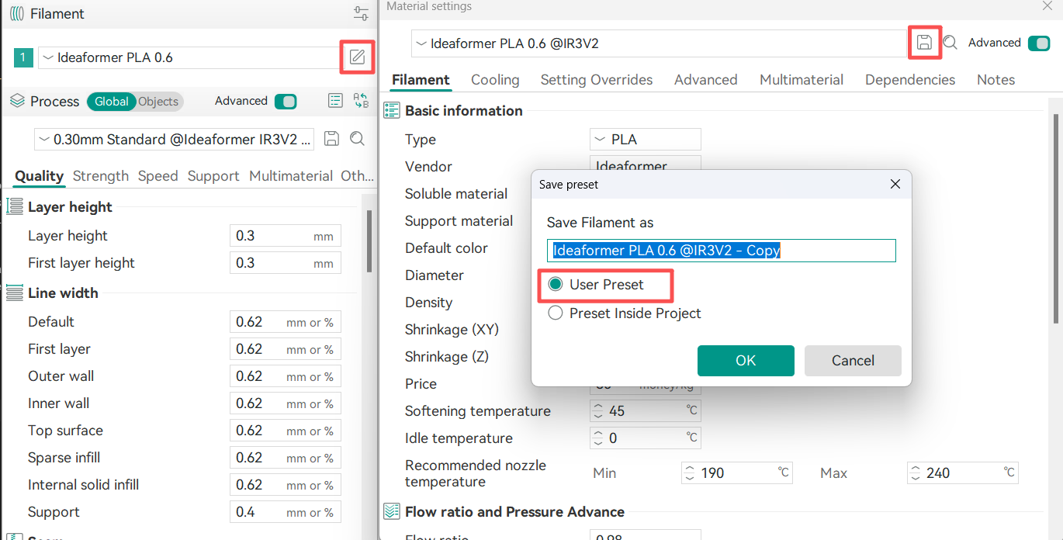Adjust Min nozzle temperature stepper

pyautogui.click(x=690, y=473)
